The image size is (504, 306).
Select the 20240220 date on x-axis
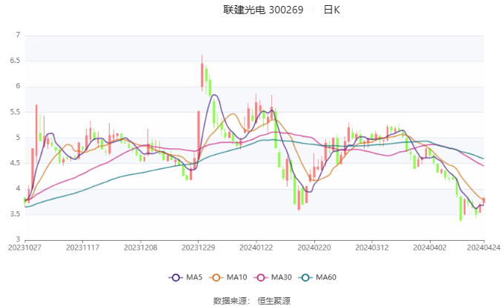point(314,248)
